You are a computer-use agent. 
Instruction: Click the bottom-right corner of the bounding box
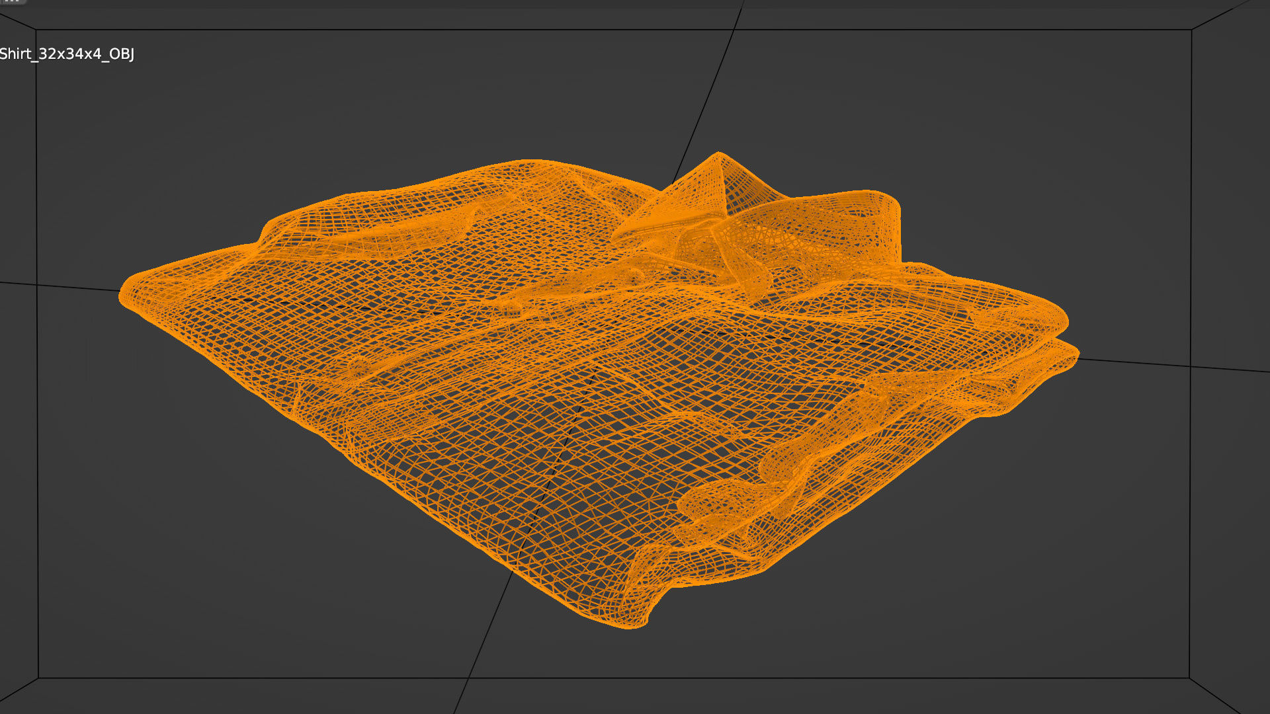(x=1189, y=678)
